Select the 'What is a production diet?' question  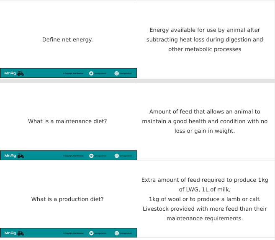pyautogui.click(x=67, y=199)
